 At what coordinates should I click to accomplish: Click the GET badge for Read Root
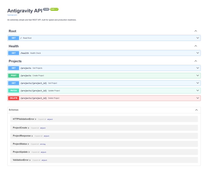click(13, 38)
